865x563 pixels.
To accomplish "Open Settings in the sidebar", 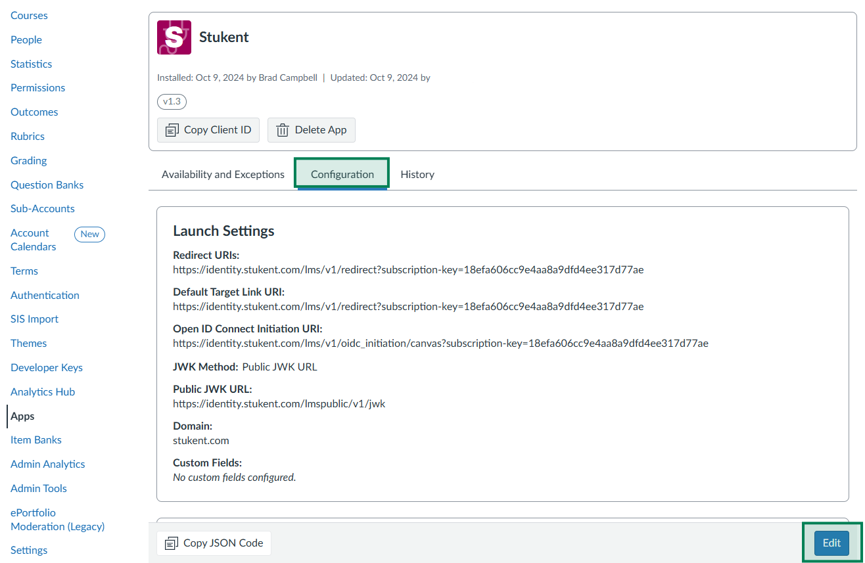I will click(x=29, y=551).
